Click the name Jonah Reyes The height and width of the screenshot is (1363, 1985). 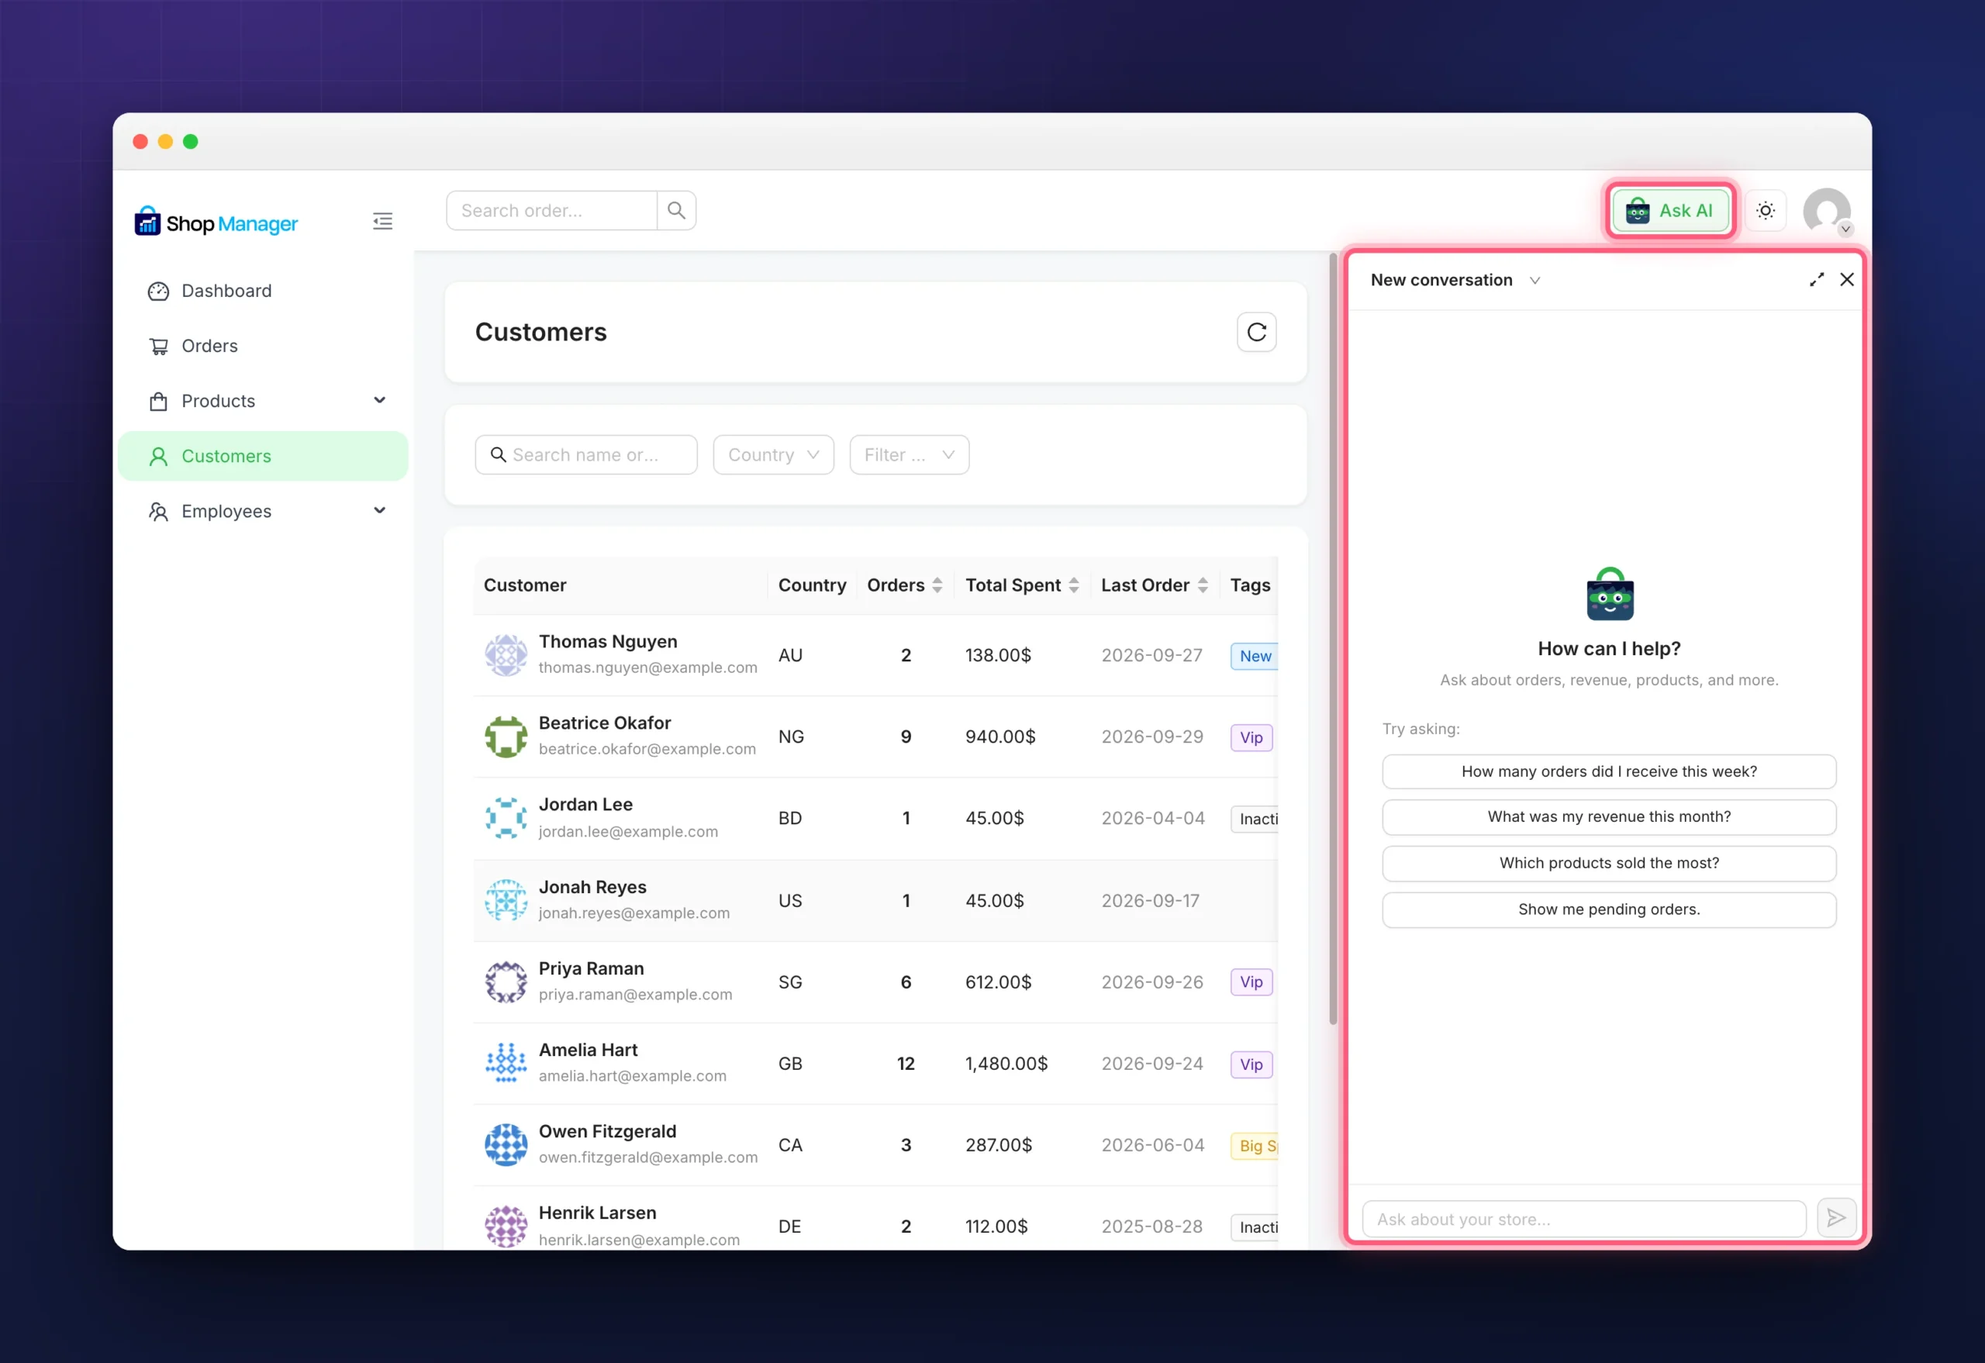(x=592, y=886)
